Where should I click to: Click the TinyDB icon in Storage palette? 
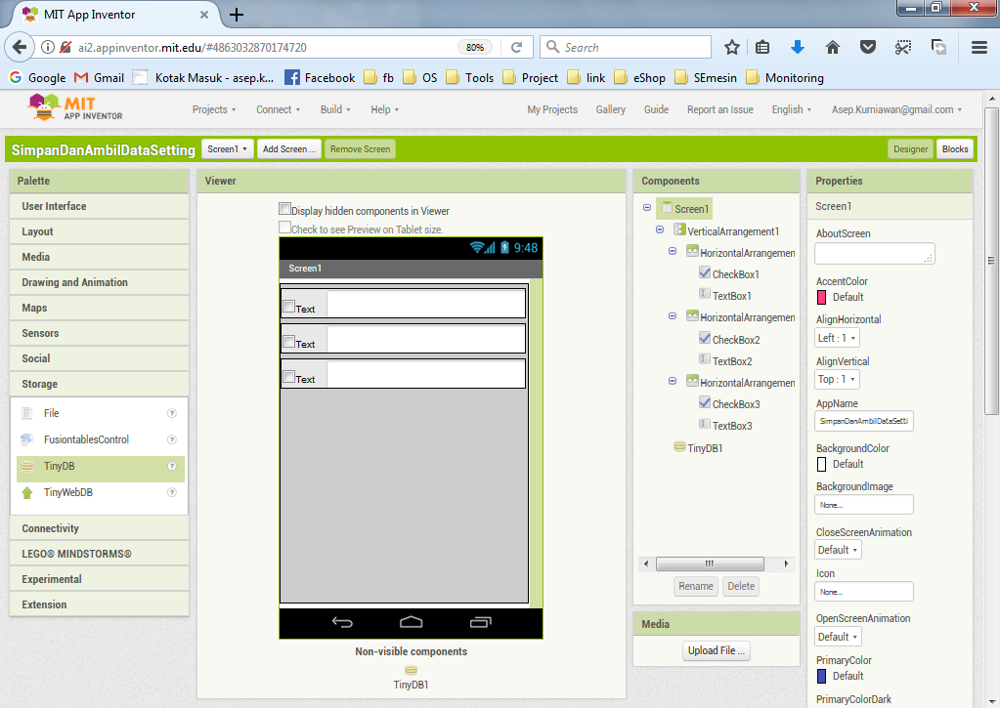click(26, 467)
